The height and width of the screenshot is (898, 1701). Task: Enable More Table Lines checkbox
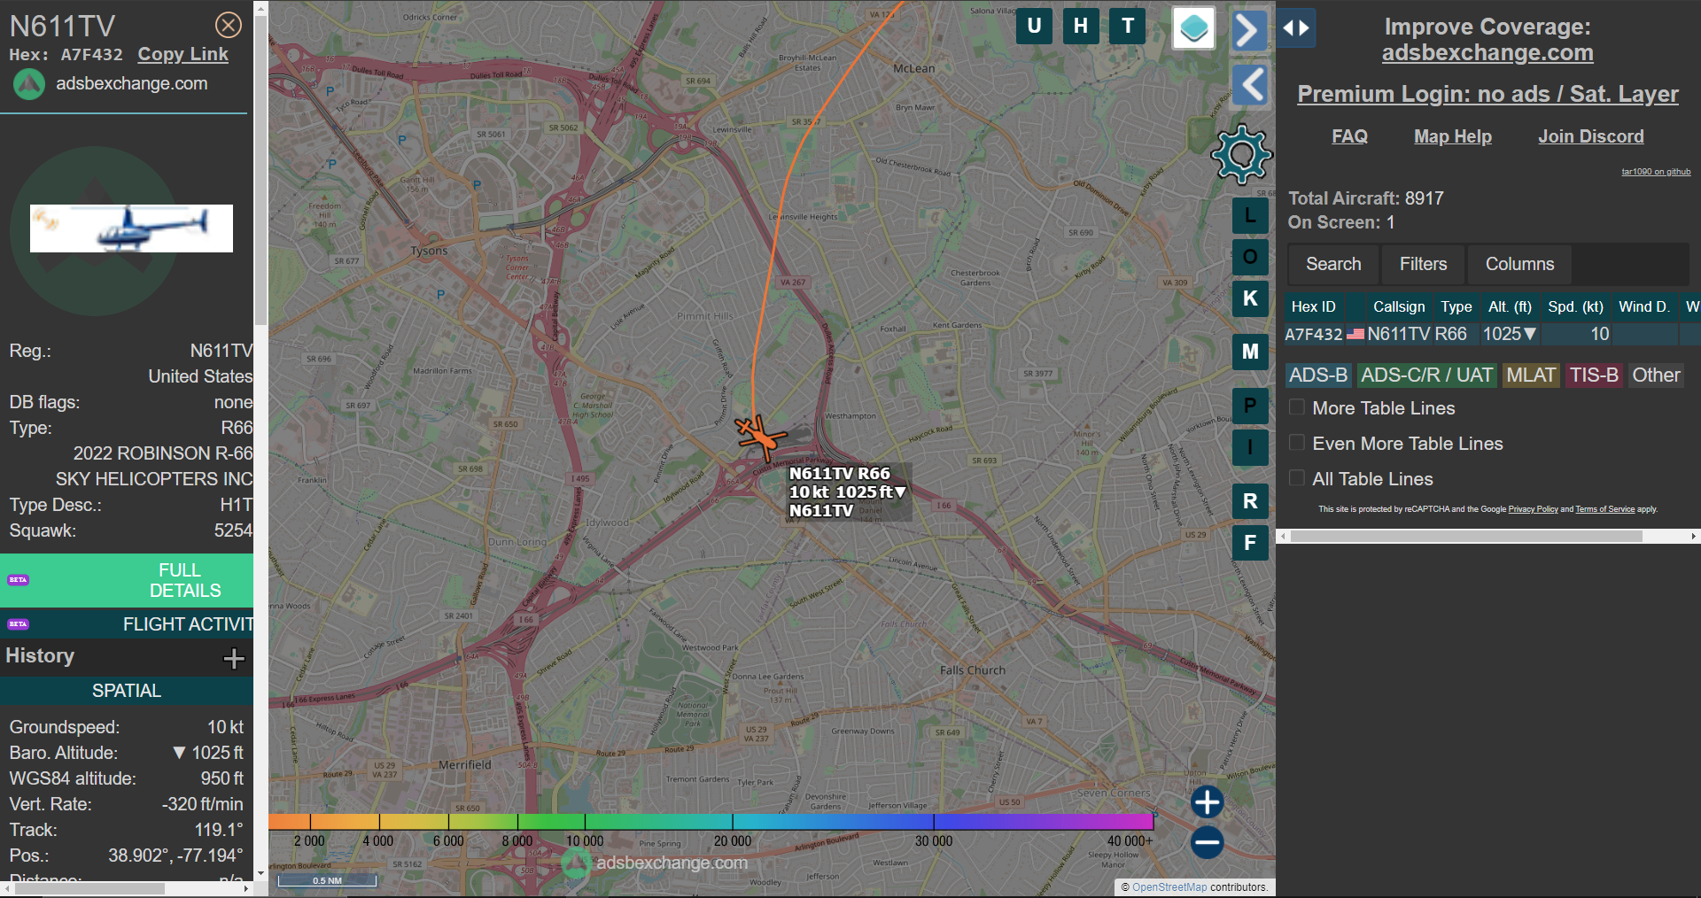tap(1296, 407)
